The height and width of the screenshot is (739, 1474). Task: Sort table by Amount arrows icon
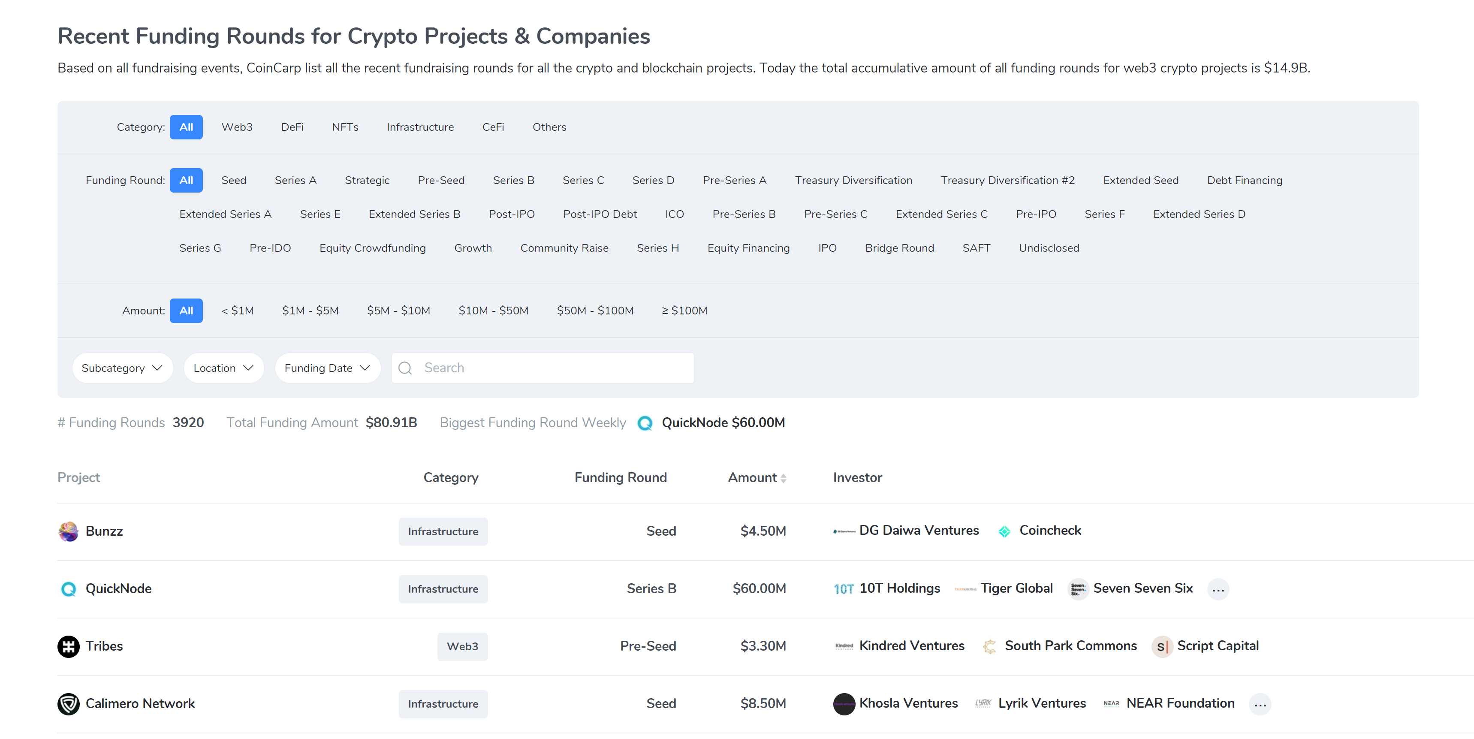(783, 478)
